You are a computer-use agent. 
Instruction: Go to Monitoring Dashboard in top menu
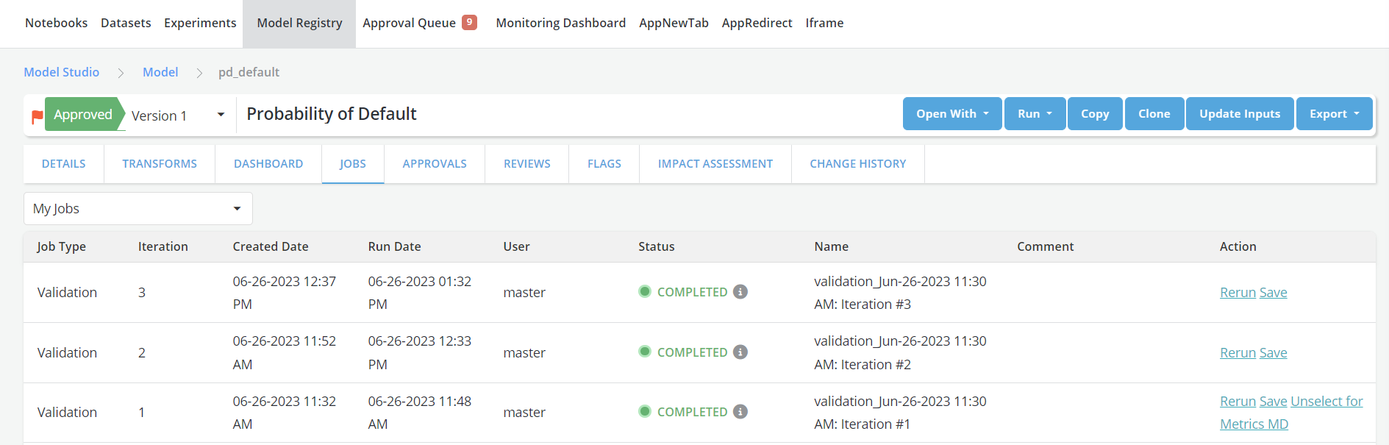click(560, 23)
